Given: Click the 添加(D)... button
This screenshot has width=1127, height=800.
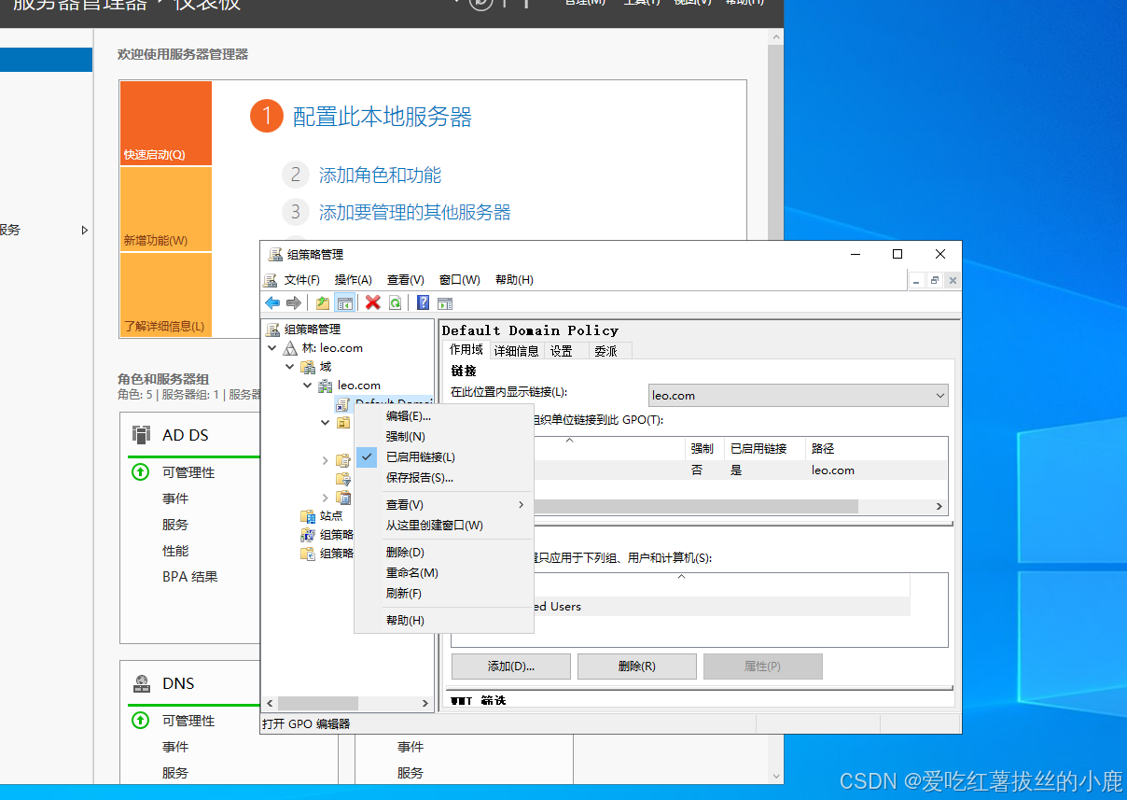Looking at the screenshot, I should click(510, 667).
